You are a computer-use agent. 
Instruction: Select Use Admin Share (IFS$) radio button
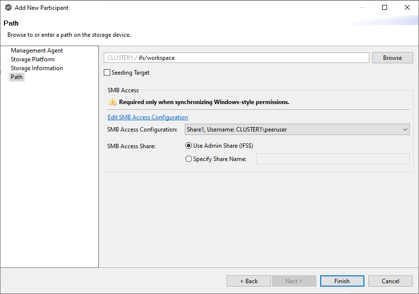[188, 146]
